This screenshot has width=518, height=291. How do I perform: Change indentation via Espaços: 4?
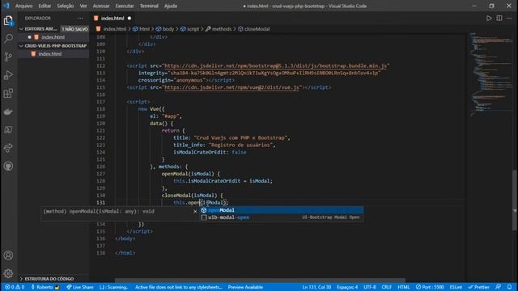click(347, 287)
